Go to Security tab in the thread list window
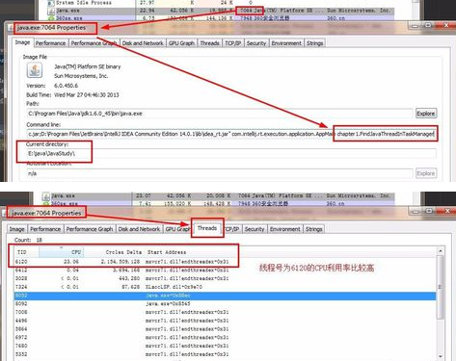This screenshot has height=361, width=456. click(x=255, y=229)
